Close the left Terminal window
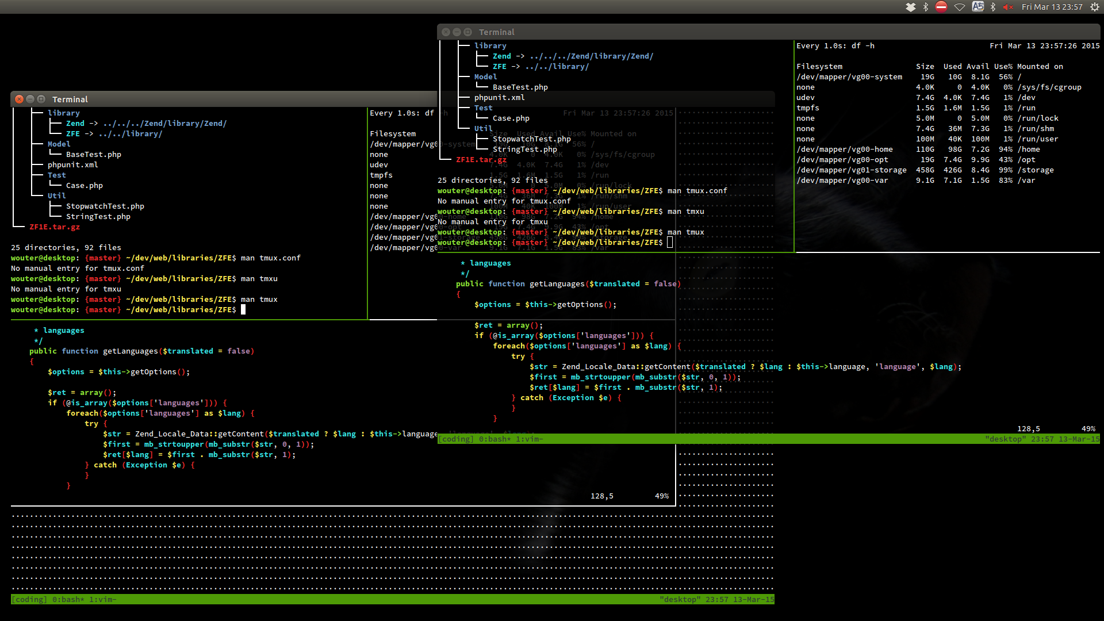 point(19,99)
